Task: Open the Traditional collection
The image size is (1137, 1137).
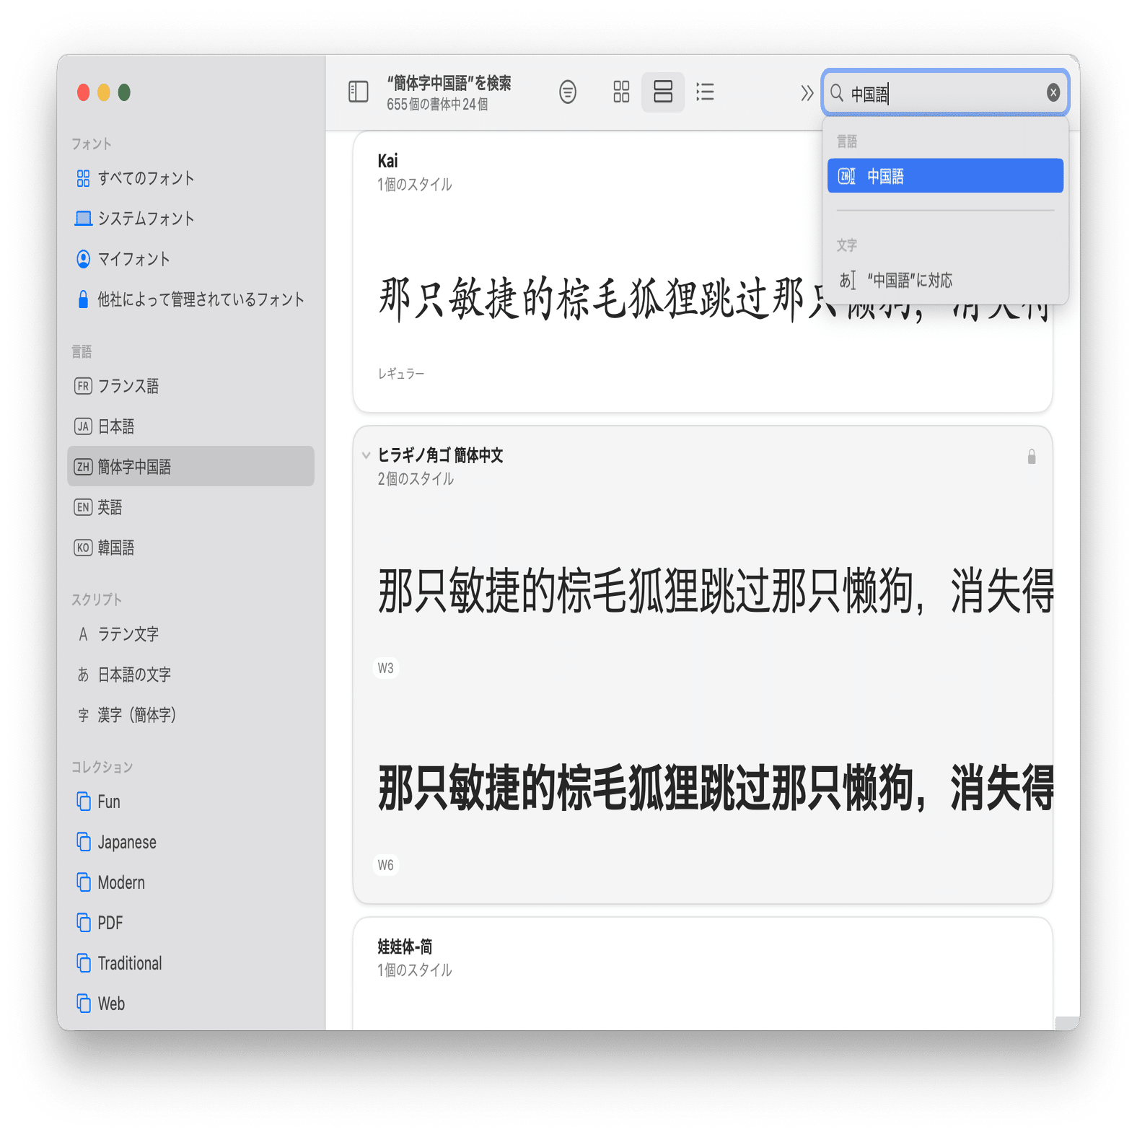Action: (x=190, y=963)
